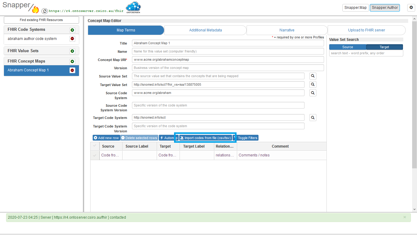Screen dimensions: 417x240
Task: Click the Target Value Set field
Action: (218, 84)
